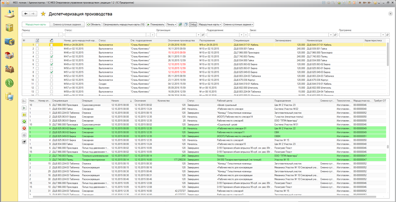Uncheck the checked box for route card №47

(x=52, y=57)
